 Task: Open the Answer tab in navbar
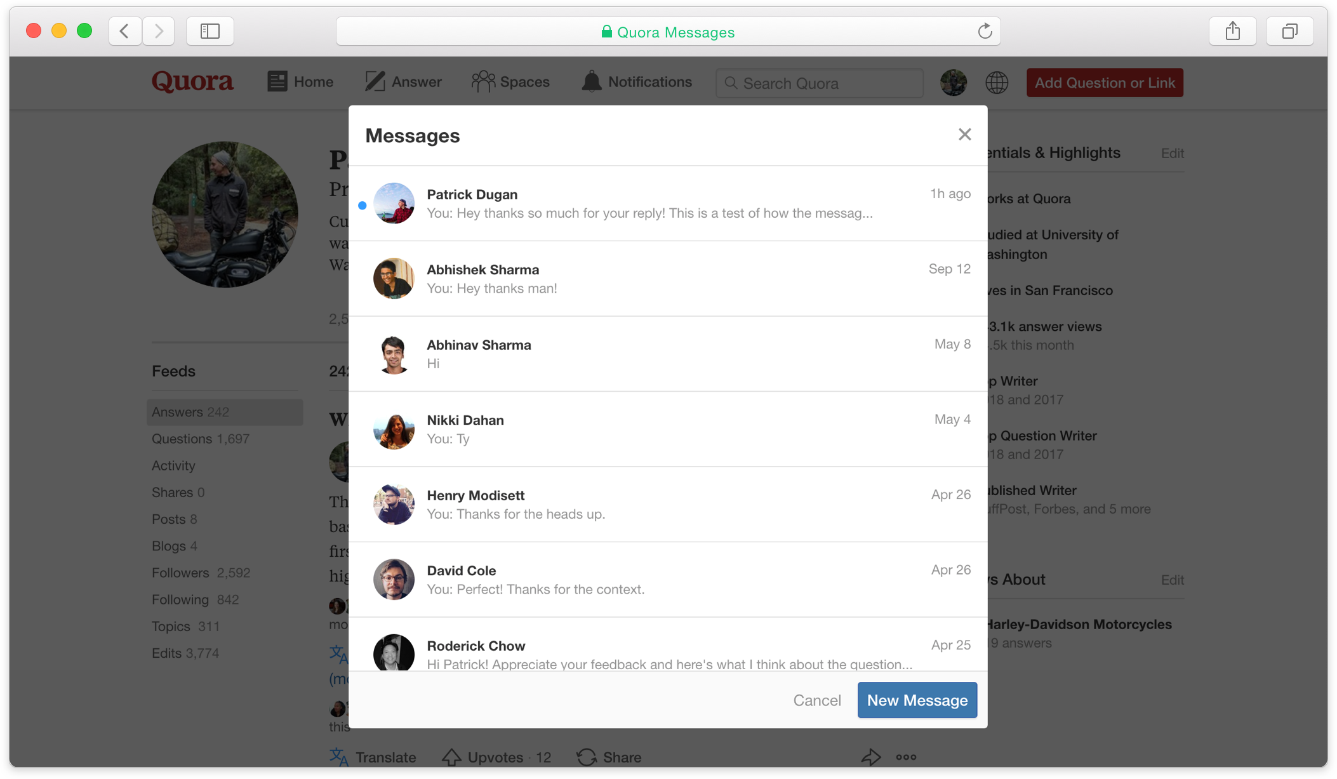click(x=403, y=82)
